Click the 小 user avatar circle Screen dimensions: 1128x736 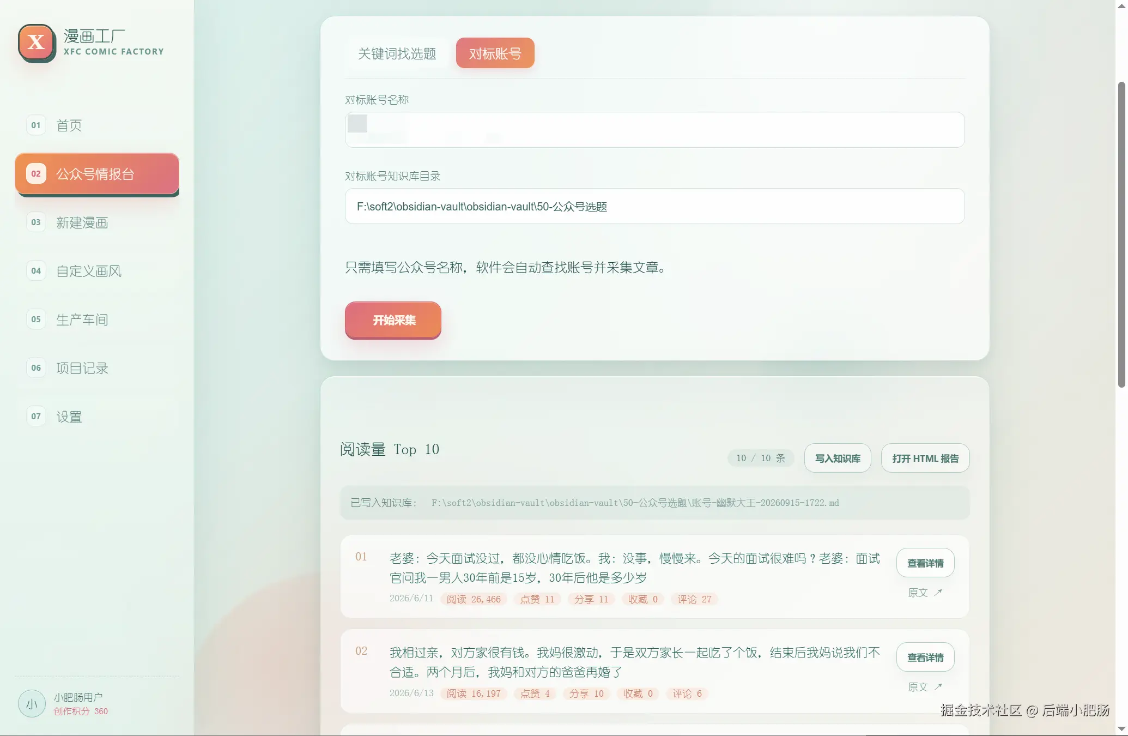(32, 704)
